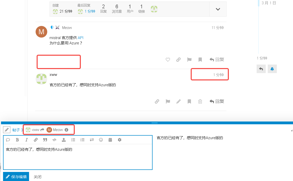This screenshot has height=181, width=293.
Task: Open 11 分钟 timestamp on Meow's post
Action: (x=217, y=28)
